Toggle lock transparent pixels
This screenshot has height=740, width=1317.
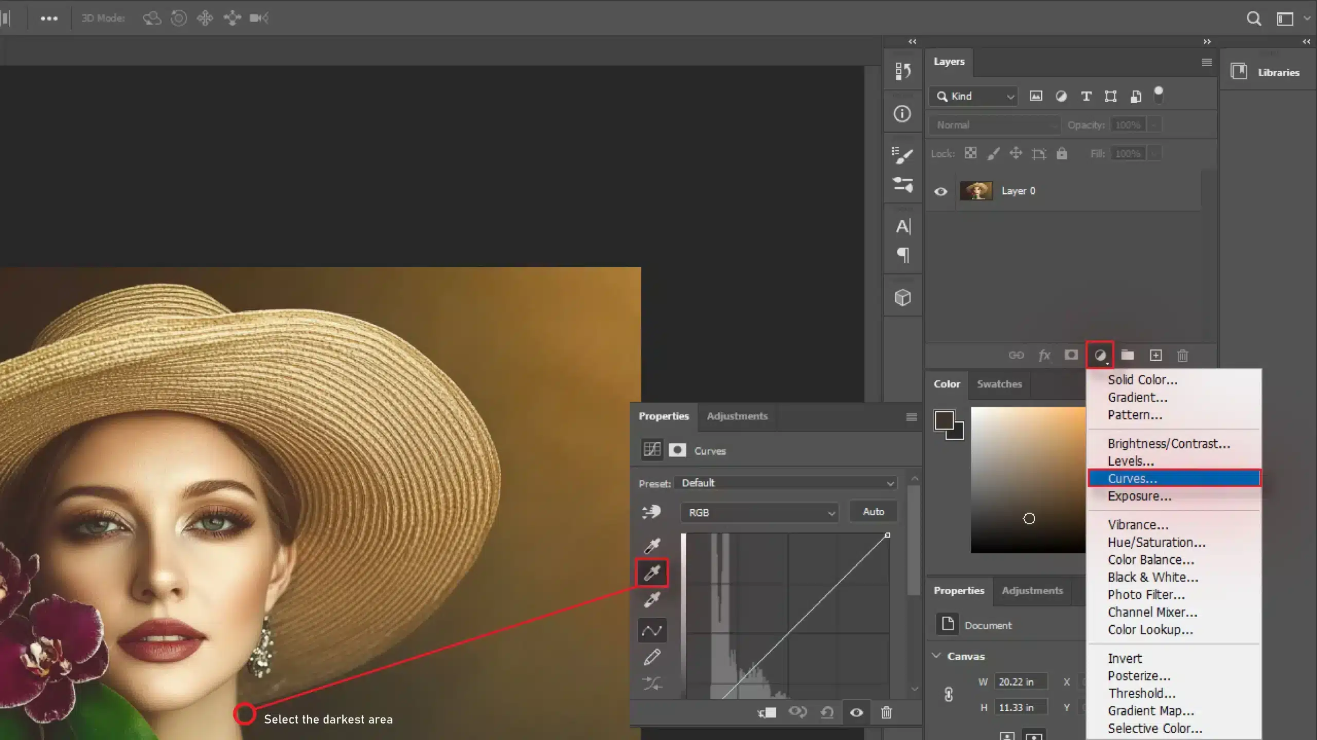[x=970, y=153]
